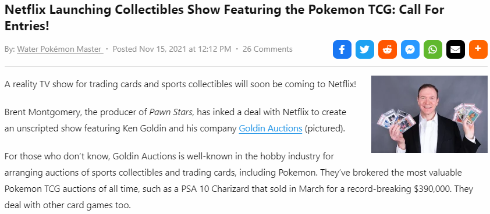Share via the green WhatsApp icon
Viewport: 490px width, 214px height.
[433, 49]
